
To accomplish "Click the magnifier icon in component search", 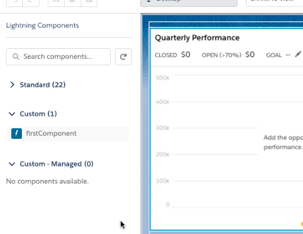I will tap(16, 56).
